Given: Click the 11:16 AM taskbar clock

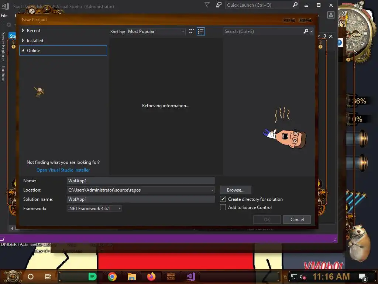Looking at the screenshot, I should coord(331,277).
